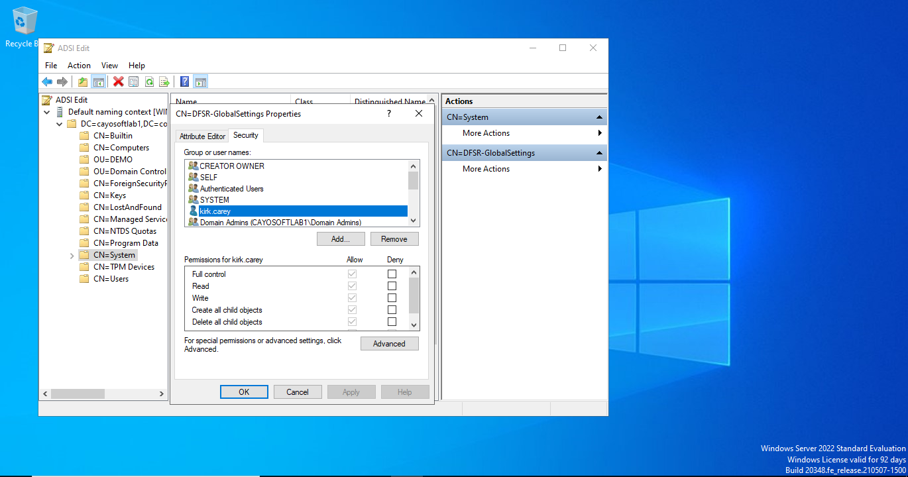Click the Remove button

pyautogui.click(x=394, y=238)
